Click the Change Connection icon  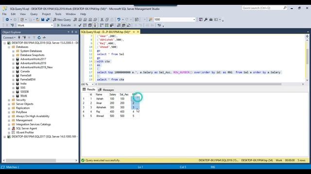12,25
